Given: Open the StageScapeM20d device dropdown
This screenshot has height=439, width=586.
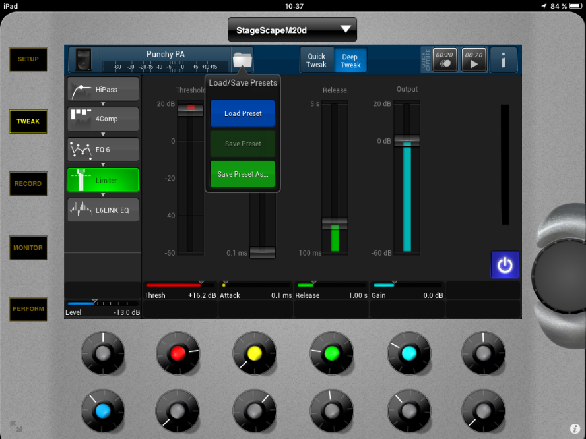Looking at the screenshot, I should click(x=292, y=30).
